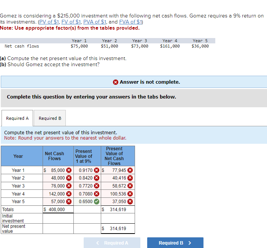Screen dimensions: 267x248
Task: Open the FV of $1 table link
Action: click(71, 22)
